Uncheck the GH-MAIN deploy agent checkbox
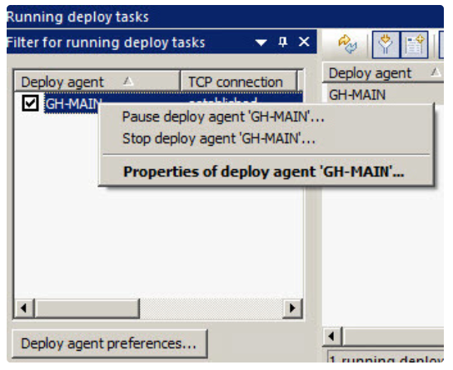 click(x=30, y=102)
